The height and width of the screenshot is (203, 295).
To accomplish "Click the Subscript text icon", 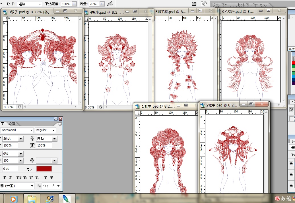I will click(38, 177).
